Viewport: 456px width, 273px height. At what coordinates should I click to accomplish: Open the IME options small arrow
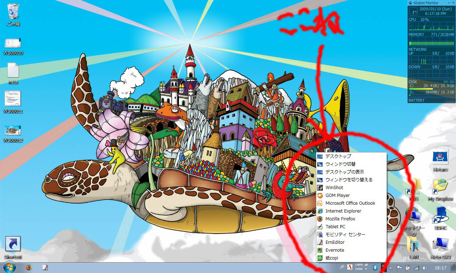click(366, 269)
